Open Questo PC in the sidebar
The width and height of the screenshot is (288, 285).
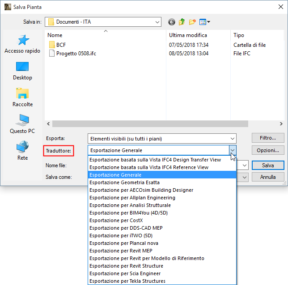pos(22,124)
